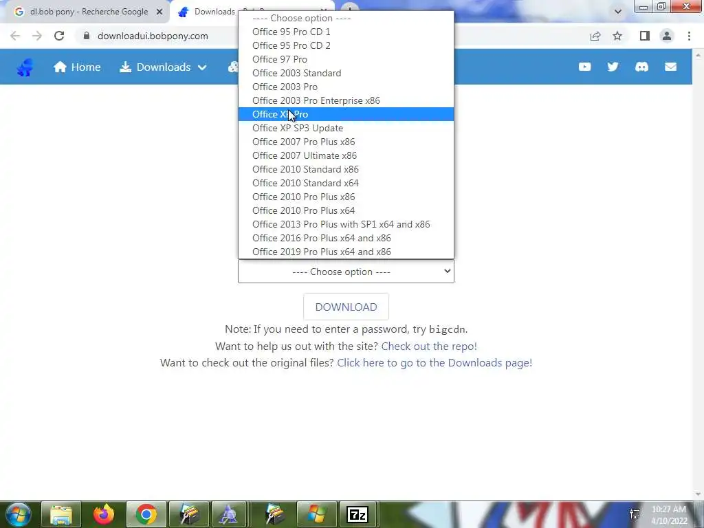The height and width of the screenshot is (528, 704).
Task: Select Office 97 Pro option
Action: (x=346, y=59)
